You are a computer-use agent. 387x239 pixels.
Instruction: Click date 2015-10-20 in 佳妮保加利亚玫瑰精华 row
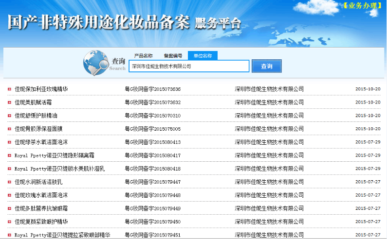point(368,89)
